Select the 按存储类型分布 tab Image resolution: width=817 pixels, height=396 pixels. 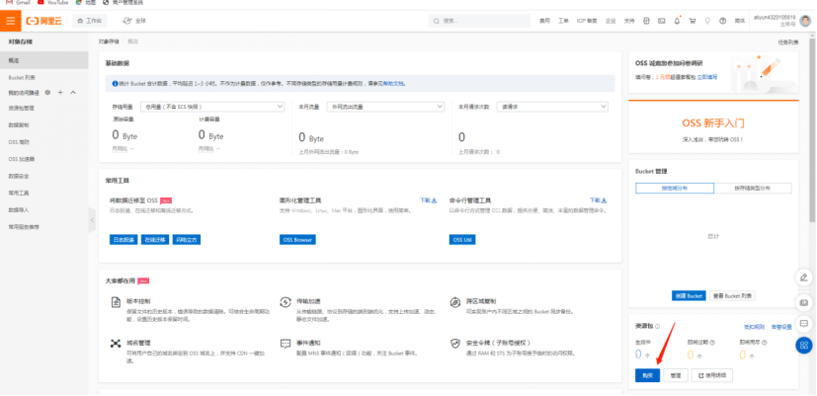[753, 188]
